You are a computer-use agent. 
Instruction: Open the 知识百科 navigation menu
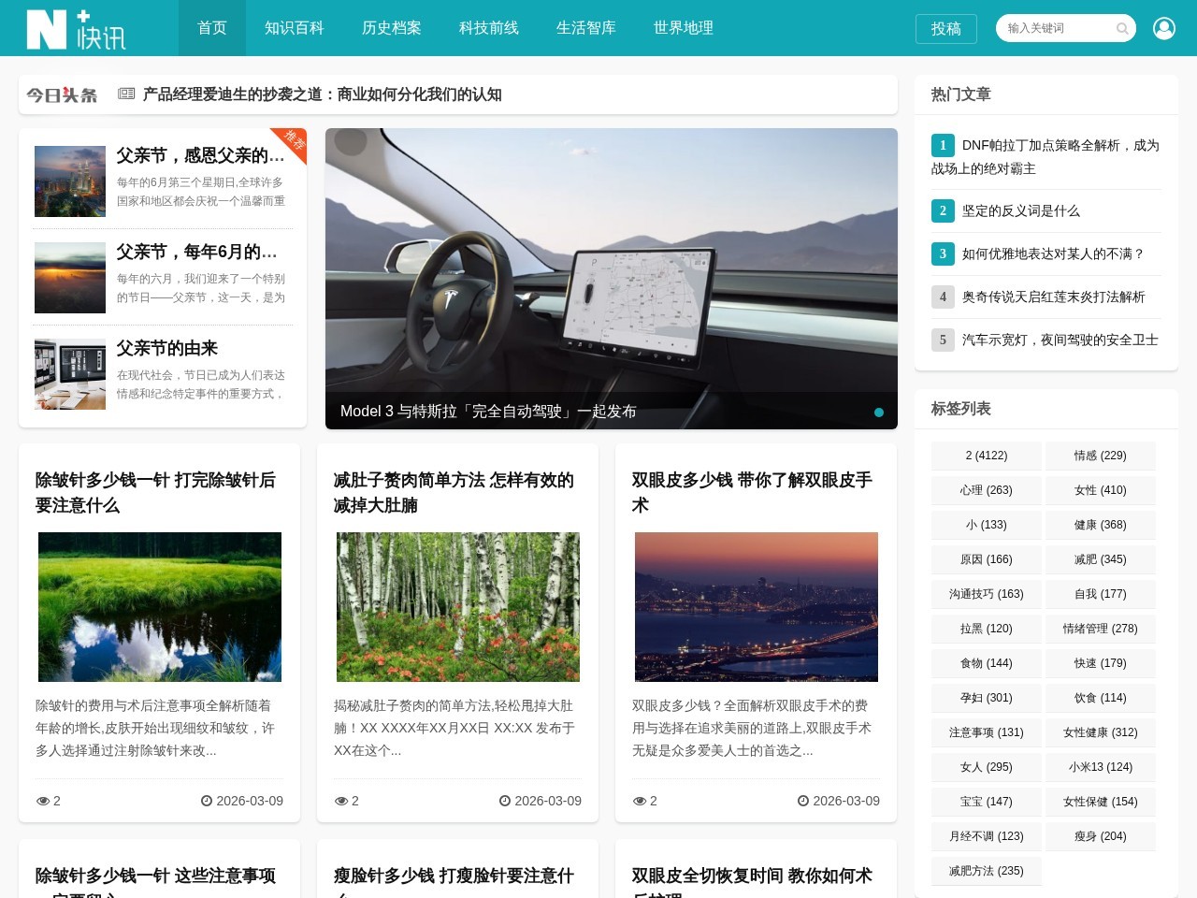click(294, 28)
